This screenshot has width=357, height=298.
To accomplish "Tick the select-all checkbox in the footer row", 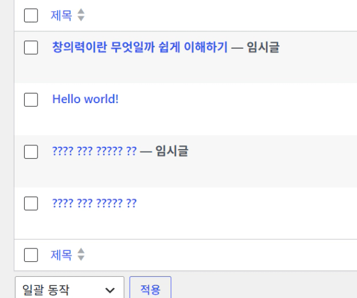I will click(x=31, y=255).
